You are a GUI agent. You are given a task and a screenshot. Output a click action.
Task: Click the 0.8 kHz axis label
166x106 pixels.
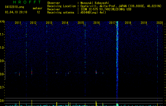2,74
